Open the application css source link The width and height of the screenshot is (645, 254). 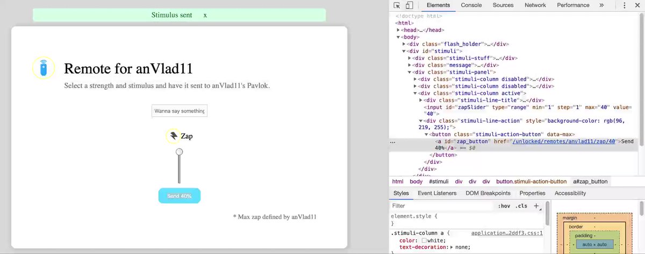[507, 234]
